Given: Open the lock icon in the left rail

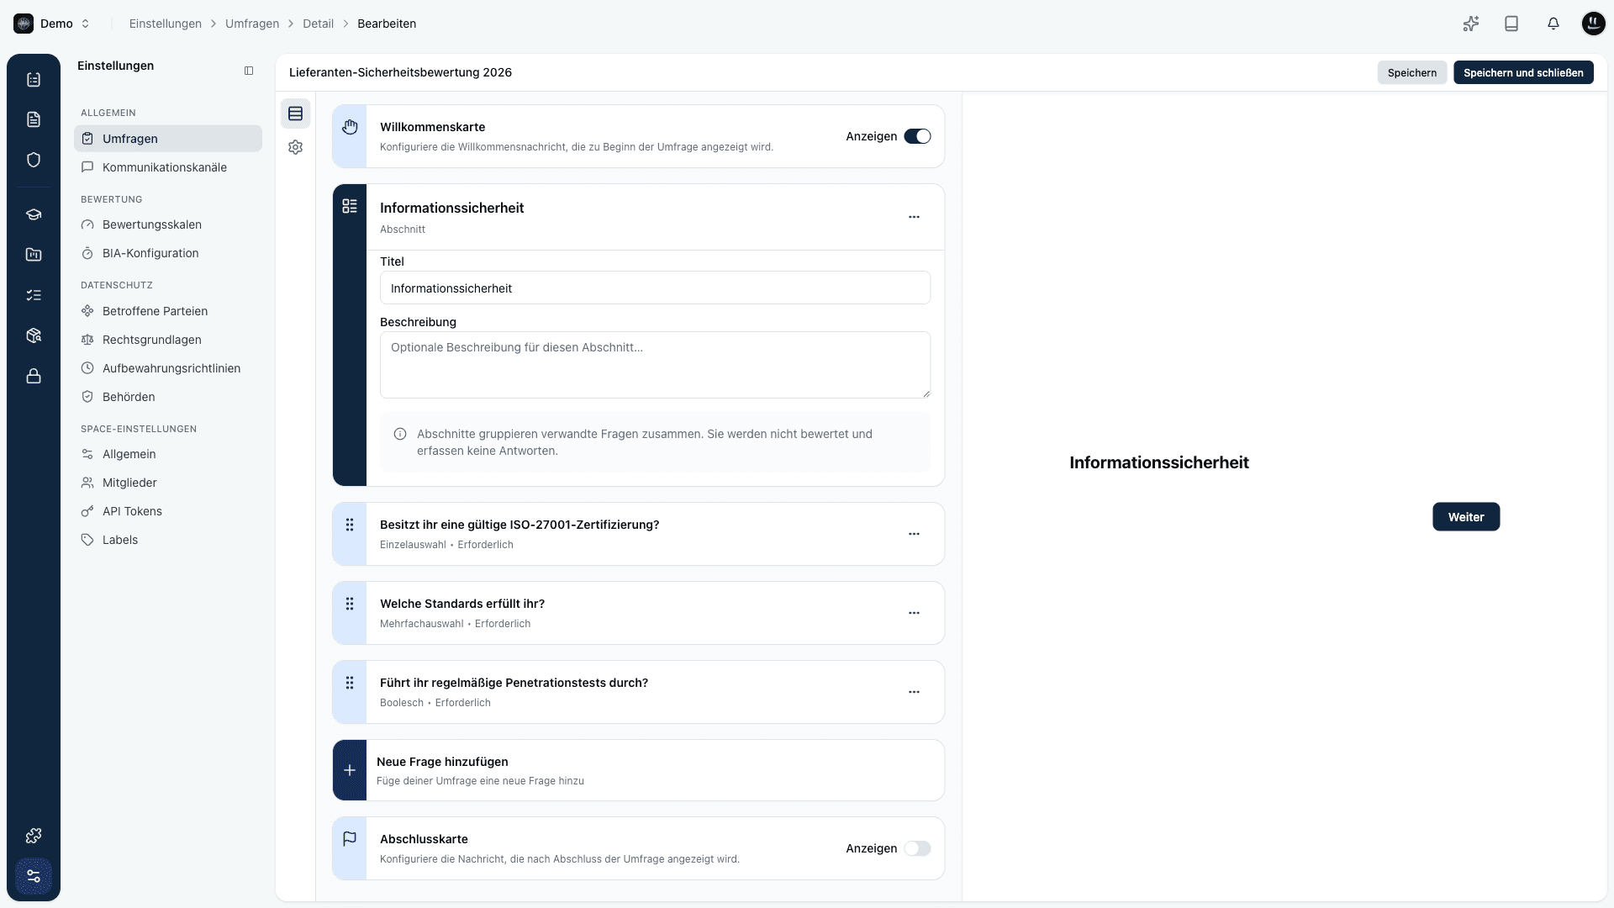Looking at the screenshot, I should coord(34,376).
